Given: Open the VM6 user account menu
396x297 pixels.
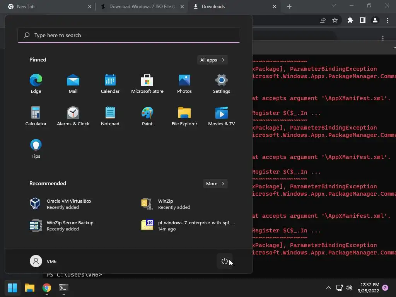Looking at the screenshot, I should tap(43, 261).
